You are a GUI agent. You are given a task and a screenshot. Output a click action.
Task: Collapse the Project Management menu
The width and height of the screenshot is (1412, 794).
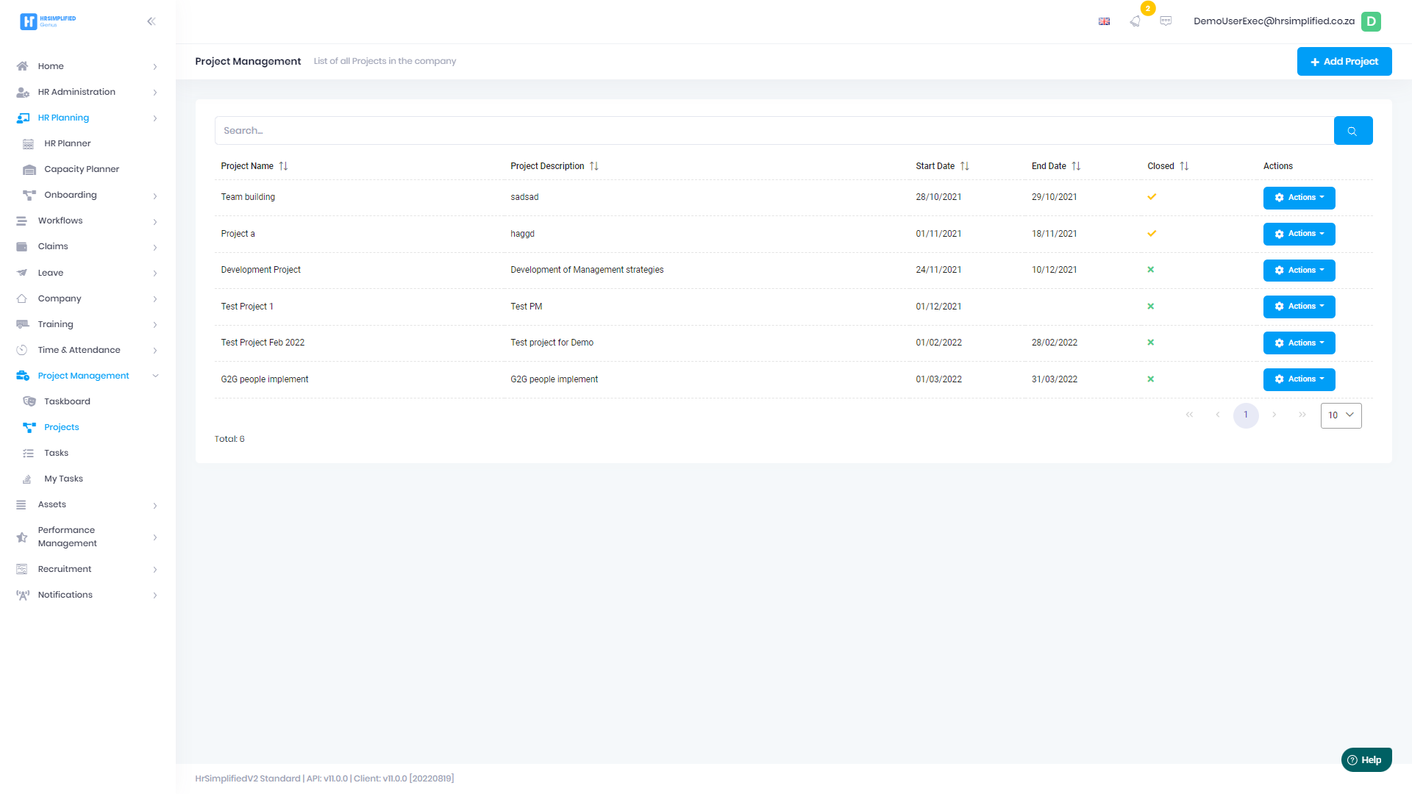coord(155,376)
